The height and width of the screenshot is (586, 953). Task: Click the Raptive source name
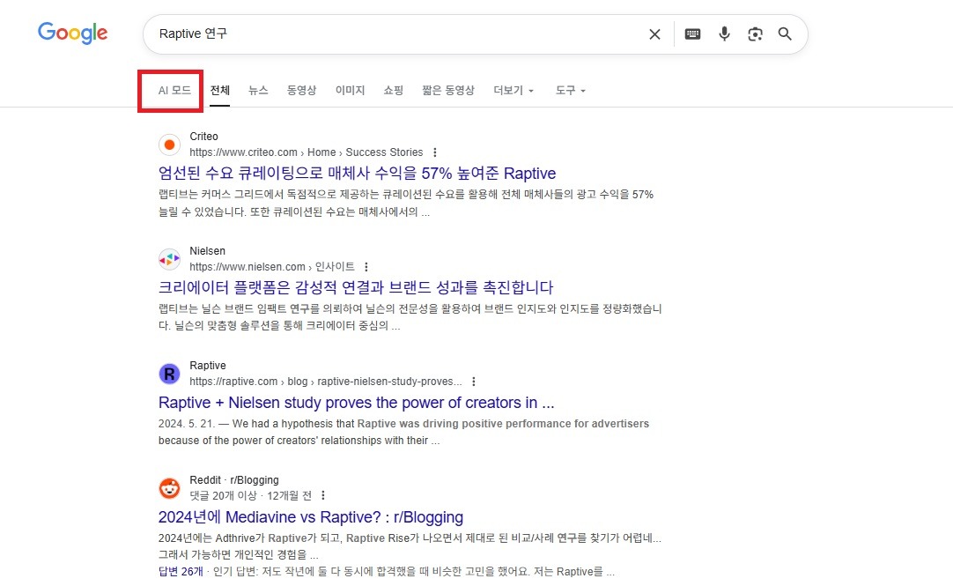[207, 366]
